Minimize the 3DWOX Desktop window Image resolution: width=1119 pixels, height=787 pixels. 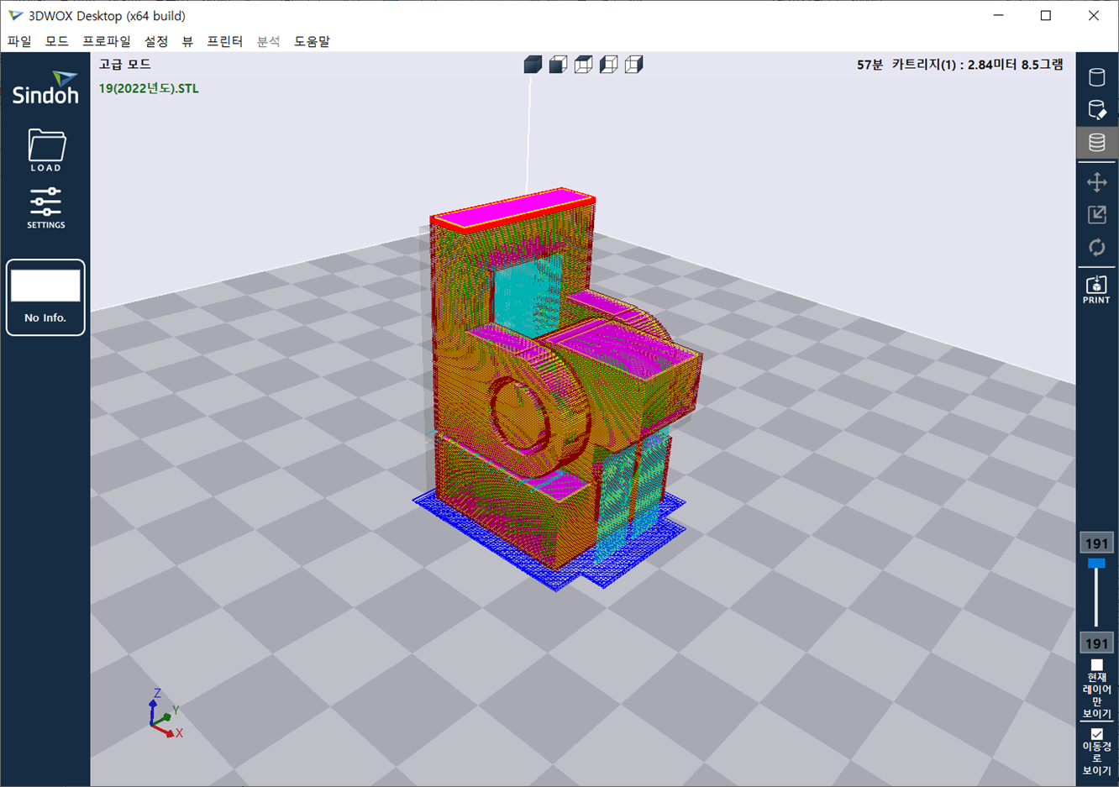tap(998, 16)
